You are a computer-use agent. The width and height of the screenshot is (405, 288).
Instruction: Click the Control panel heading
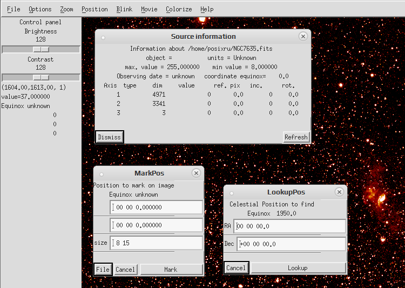40,22
